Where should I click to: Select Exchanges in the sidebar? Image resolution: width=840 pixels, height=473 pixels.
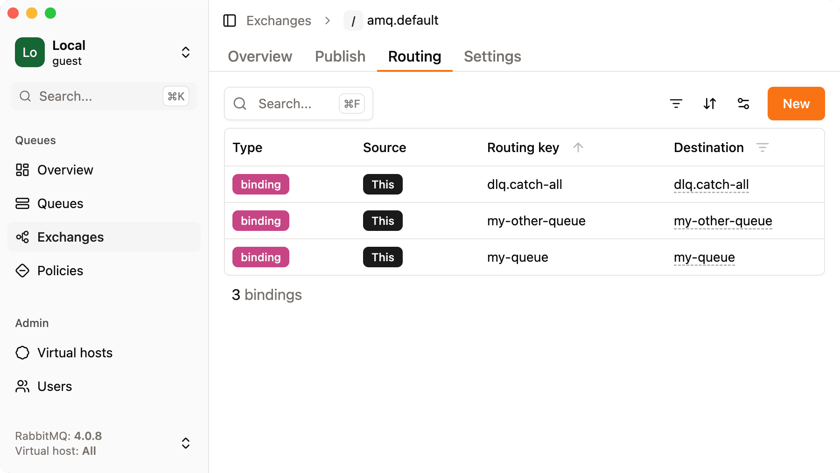pyautogui.click(x=70, y=237)
